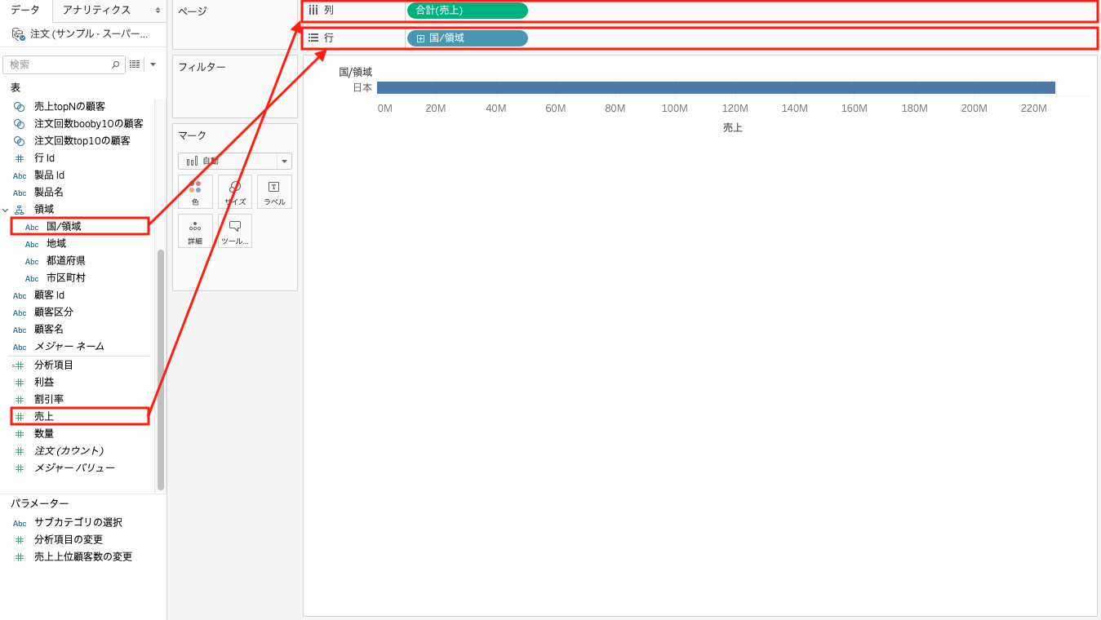Click the 表 section header
This screenshot has width=1101, height=620.
click(16, 87)
